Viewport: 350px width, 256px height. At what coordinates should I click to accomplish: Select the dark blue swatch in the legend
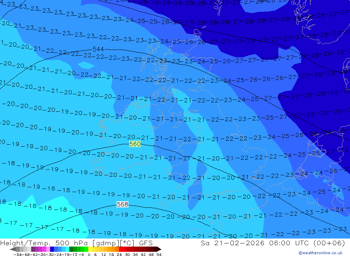(x=52, y=249)
